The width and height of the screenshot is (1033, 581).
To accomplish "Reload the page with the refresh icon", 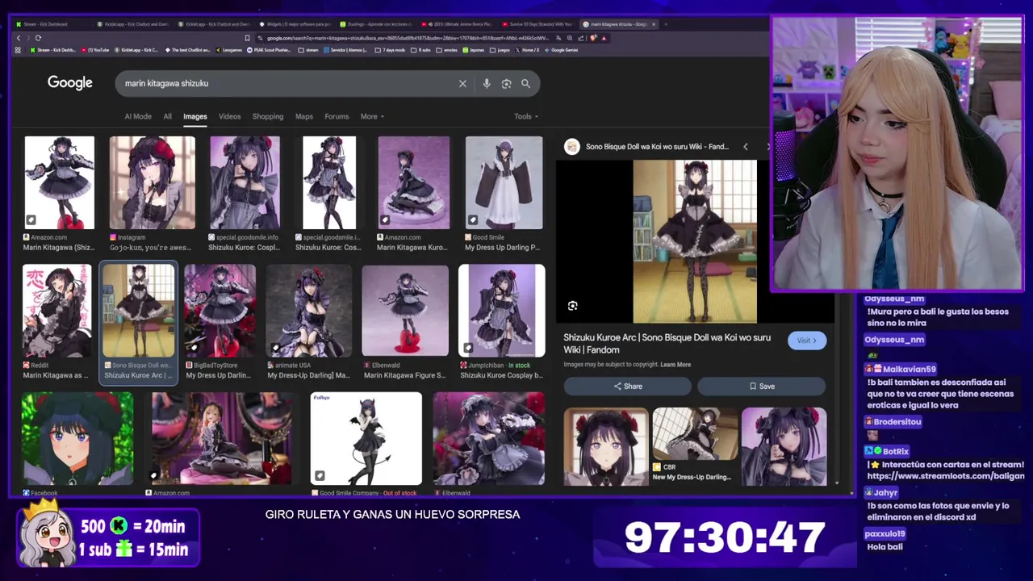I will pos(38,38).
